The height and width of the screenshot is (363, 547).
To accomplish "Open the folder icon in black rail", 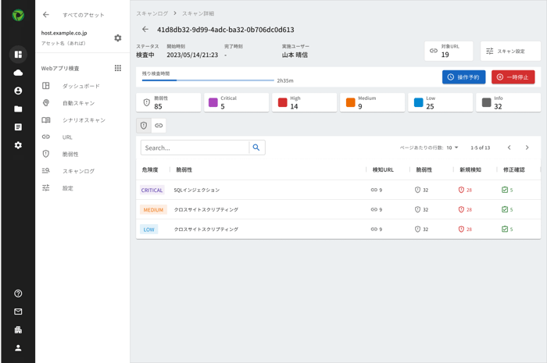I will point(18,109).
